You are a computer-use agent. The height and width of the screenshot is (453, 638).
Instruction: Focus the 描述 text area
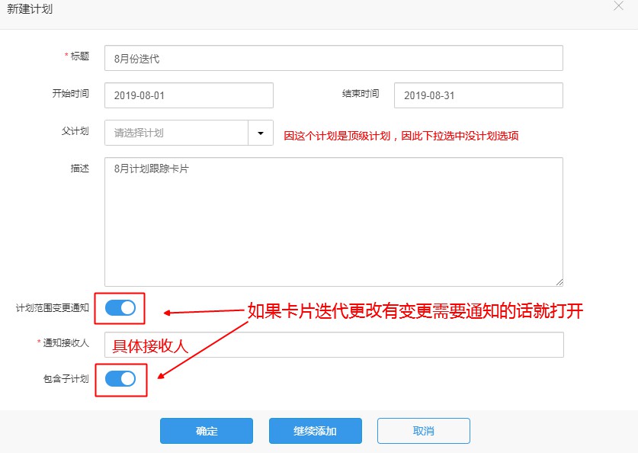click(x=334, y=222)
